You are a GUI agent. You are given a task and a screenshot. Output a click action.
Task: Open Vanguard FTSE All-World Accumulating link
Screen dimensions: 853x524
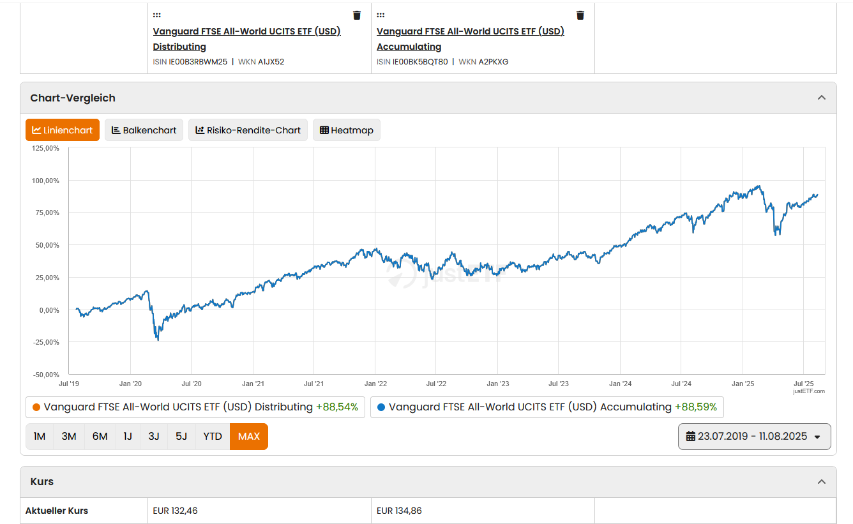[x=470, y=31]
